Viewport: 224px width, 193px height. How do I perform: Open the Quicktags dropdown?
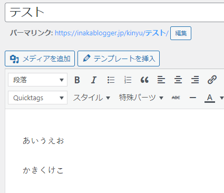[x=37, y=98]
